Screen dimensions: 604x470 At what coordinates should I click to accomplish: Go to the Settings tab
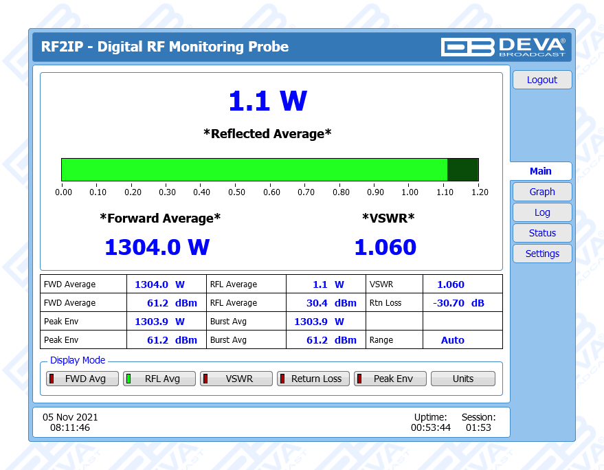541,254
